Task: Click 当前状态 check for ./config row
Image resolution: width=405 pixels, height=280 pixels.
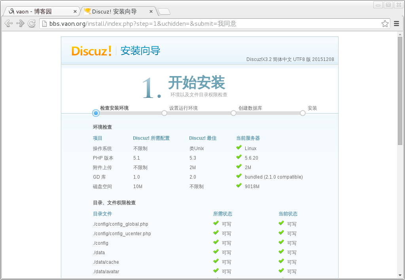Action: (x=281, y=242)
